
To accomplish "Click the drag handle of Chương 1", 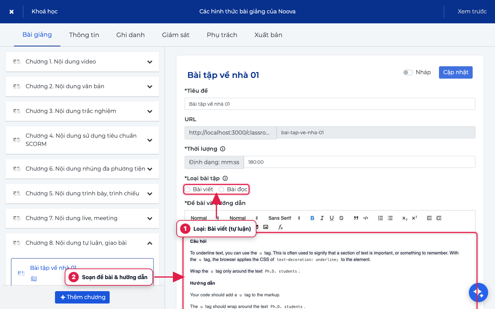I will pos(17,62).
